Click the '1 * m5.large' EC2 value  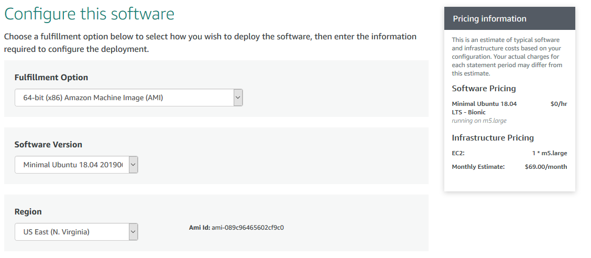tap(550, 153)
